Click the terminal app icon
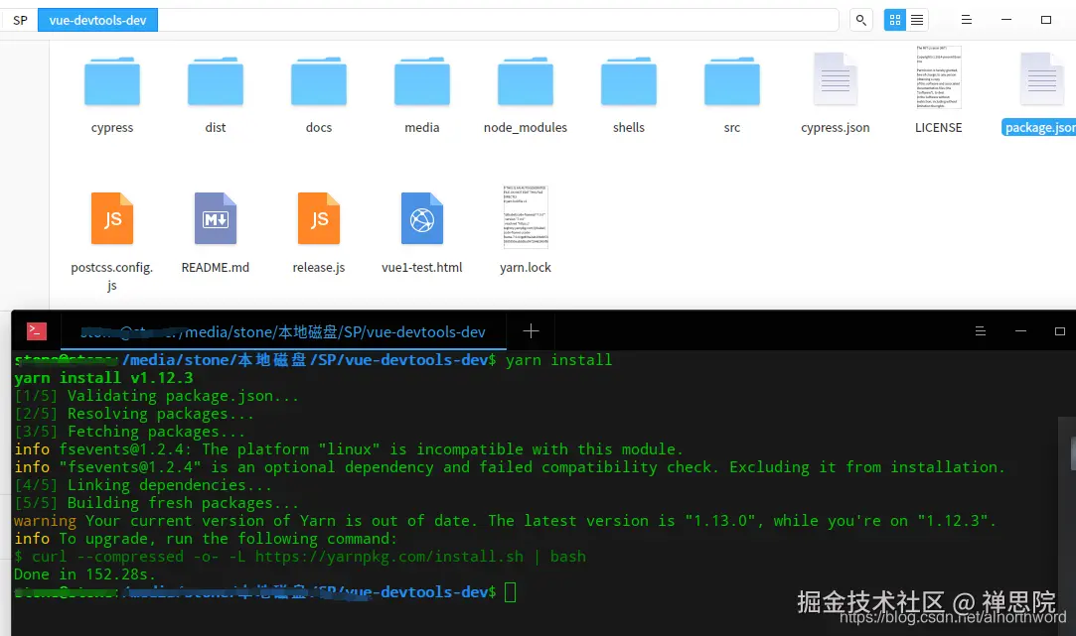1076x636 pixels. 37,331
